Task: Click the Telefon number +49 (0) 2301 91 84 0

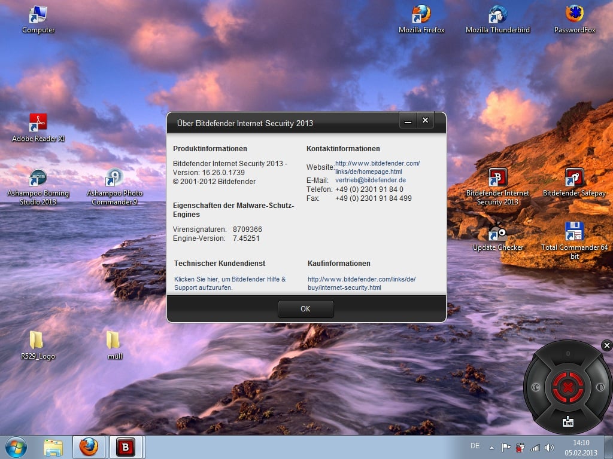Action: pyautogui.click(x=369, y=189)
